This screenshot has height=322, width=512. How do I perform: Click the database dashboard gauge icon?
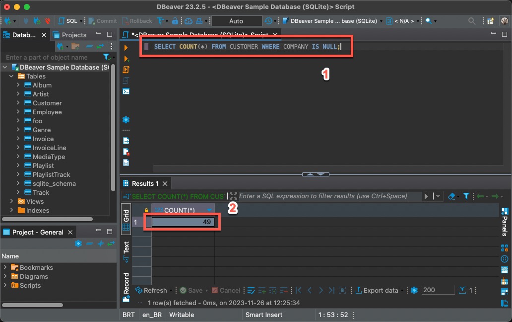point(189,21)
